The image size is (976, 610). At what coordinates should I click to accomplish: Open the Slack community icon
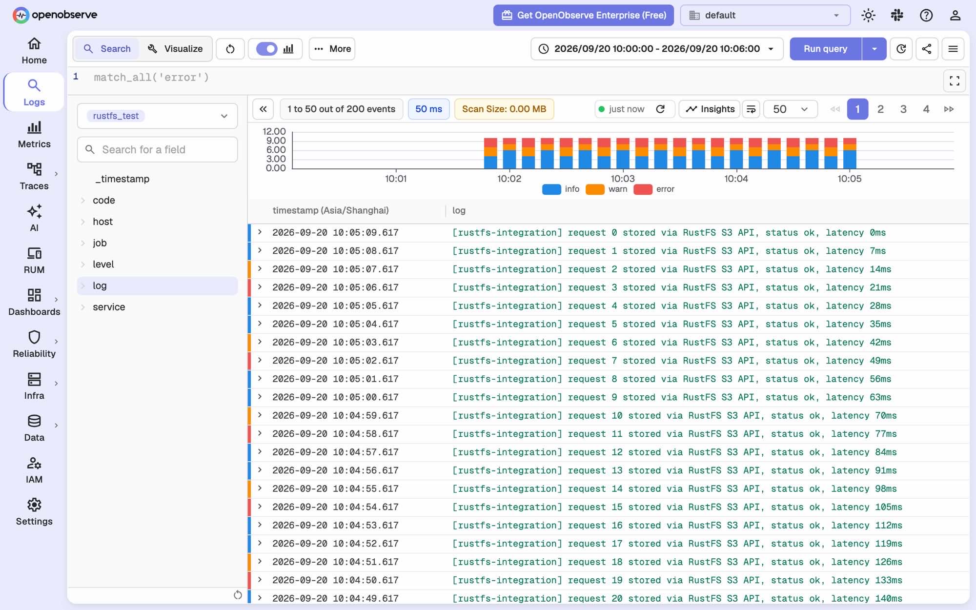pyautogui.click(x=897, y=15)
